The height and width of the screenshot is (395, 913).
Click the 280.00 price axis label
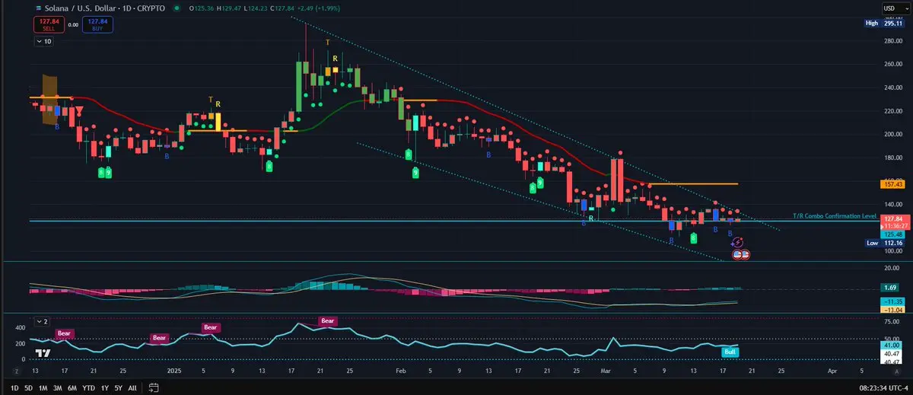(893, 41)
